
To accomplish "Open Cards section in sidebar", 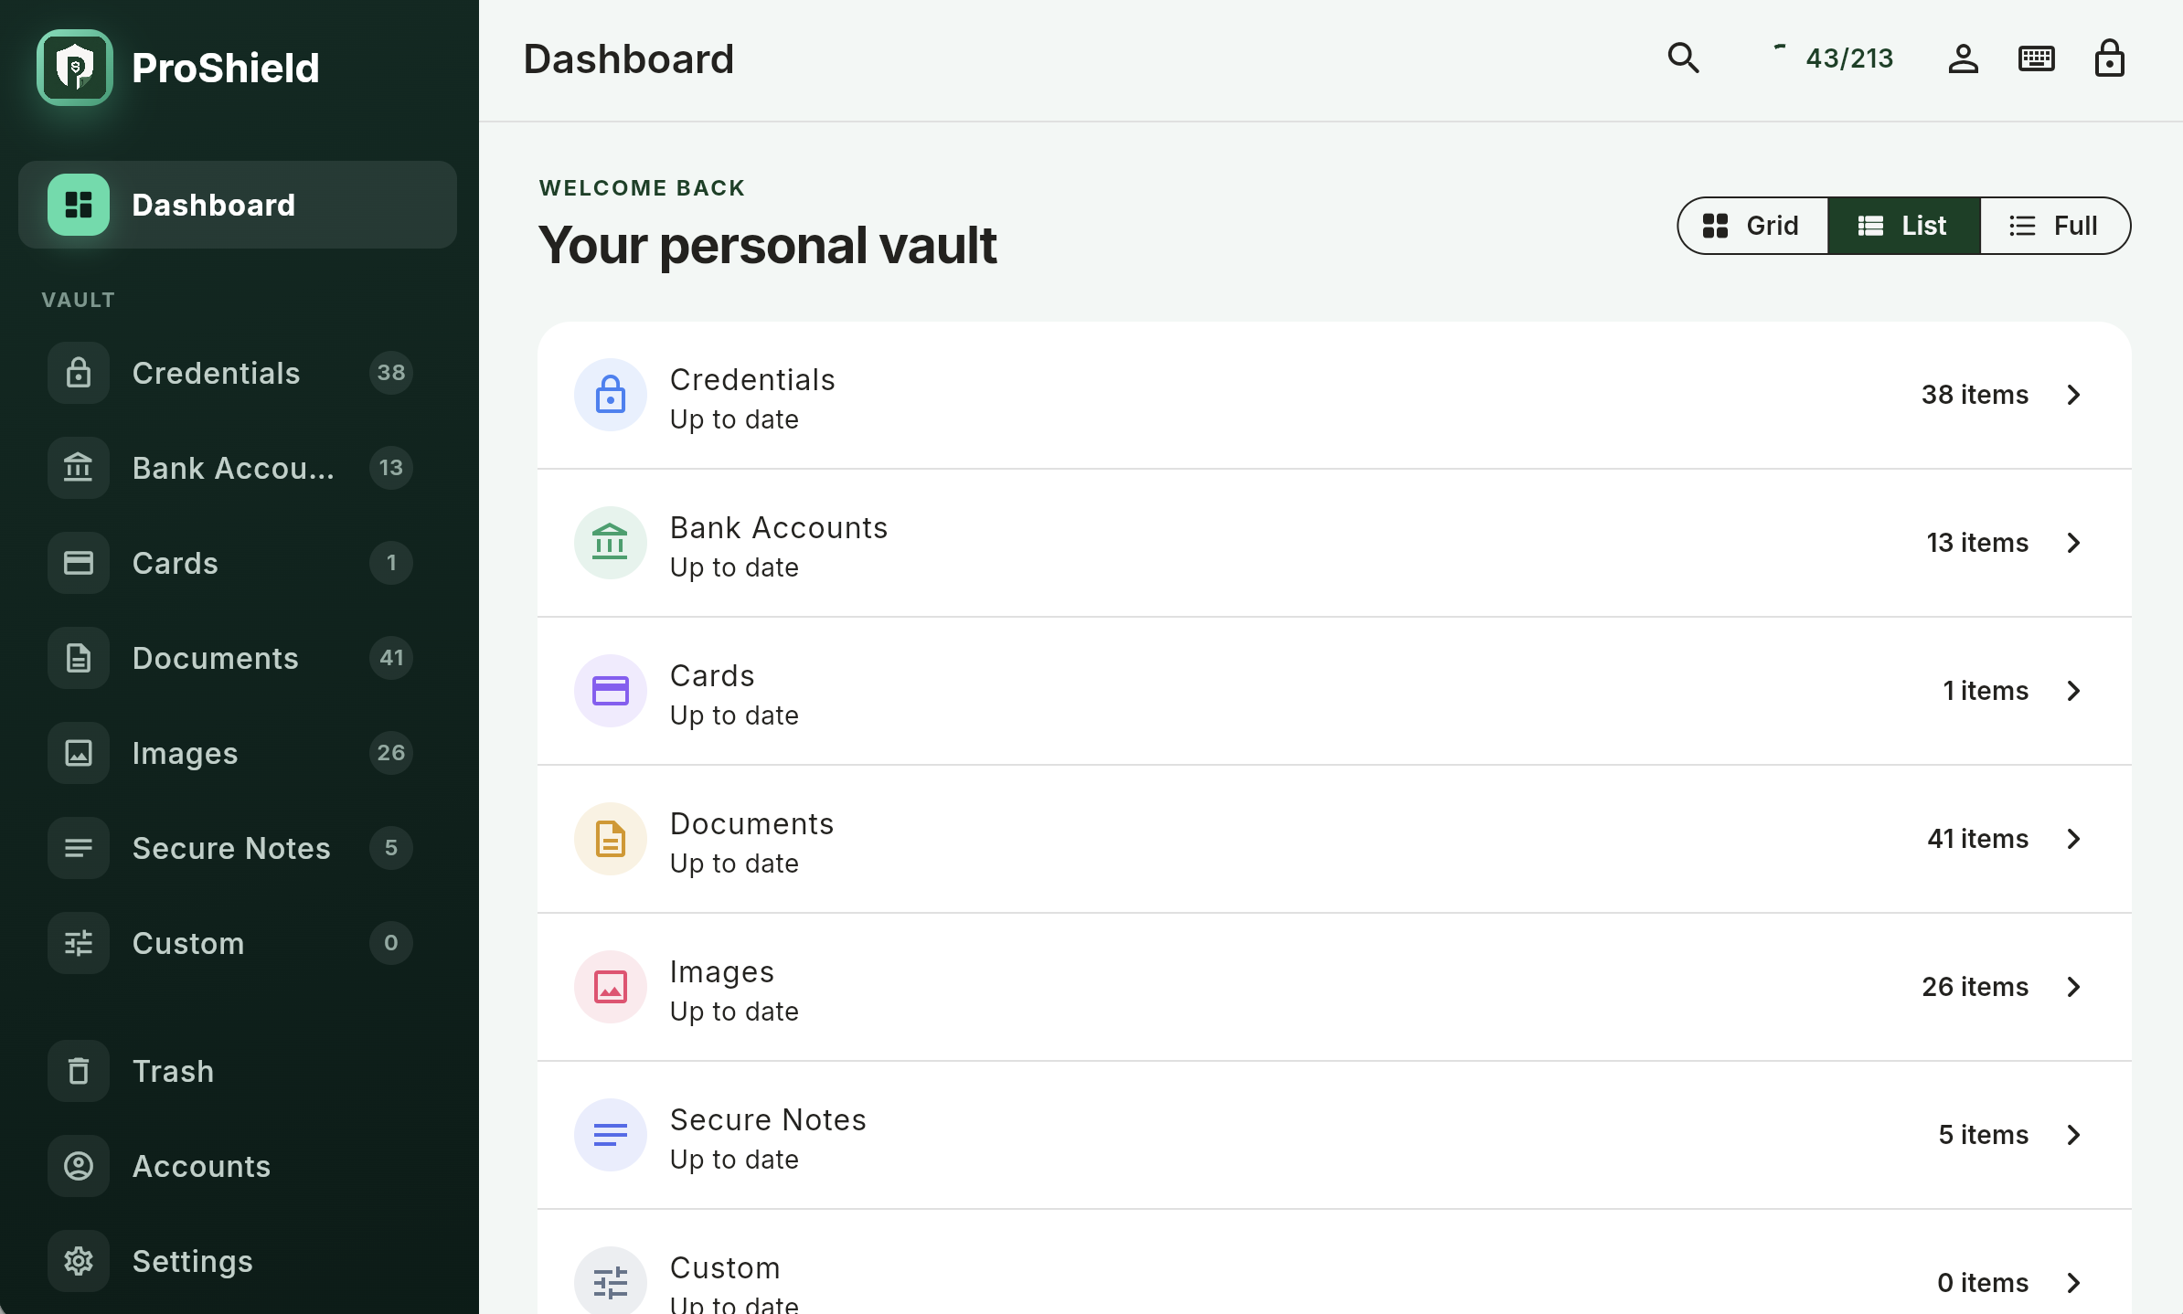I will click(x=238, y=563).
